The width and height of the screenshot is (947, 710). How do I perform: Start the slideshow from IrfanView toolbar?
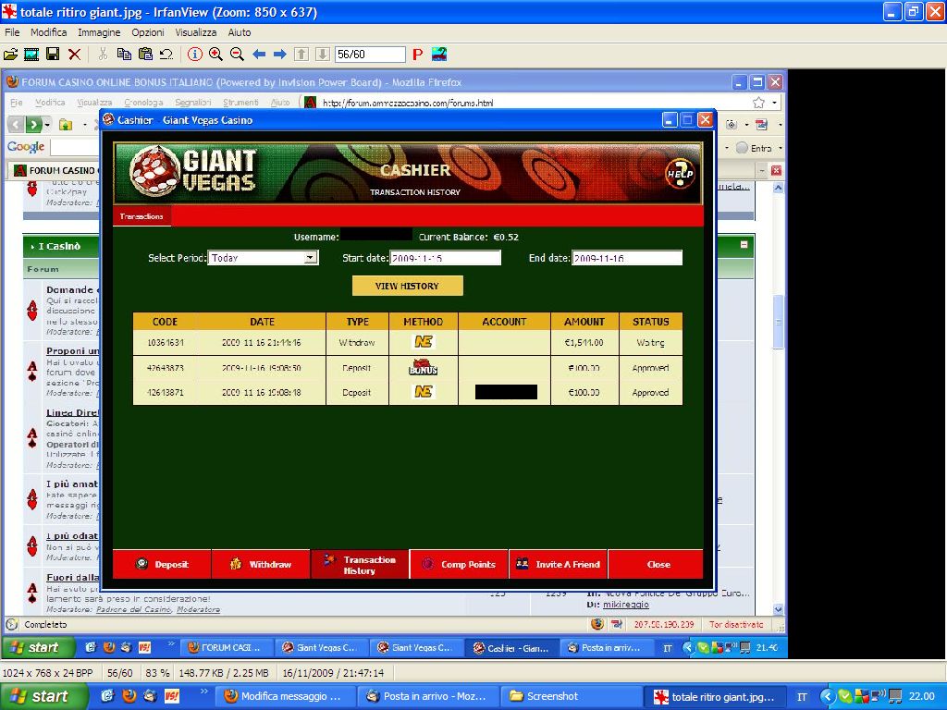click(x=31, y=55)
